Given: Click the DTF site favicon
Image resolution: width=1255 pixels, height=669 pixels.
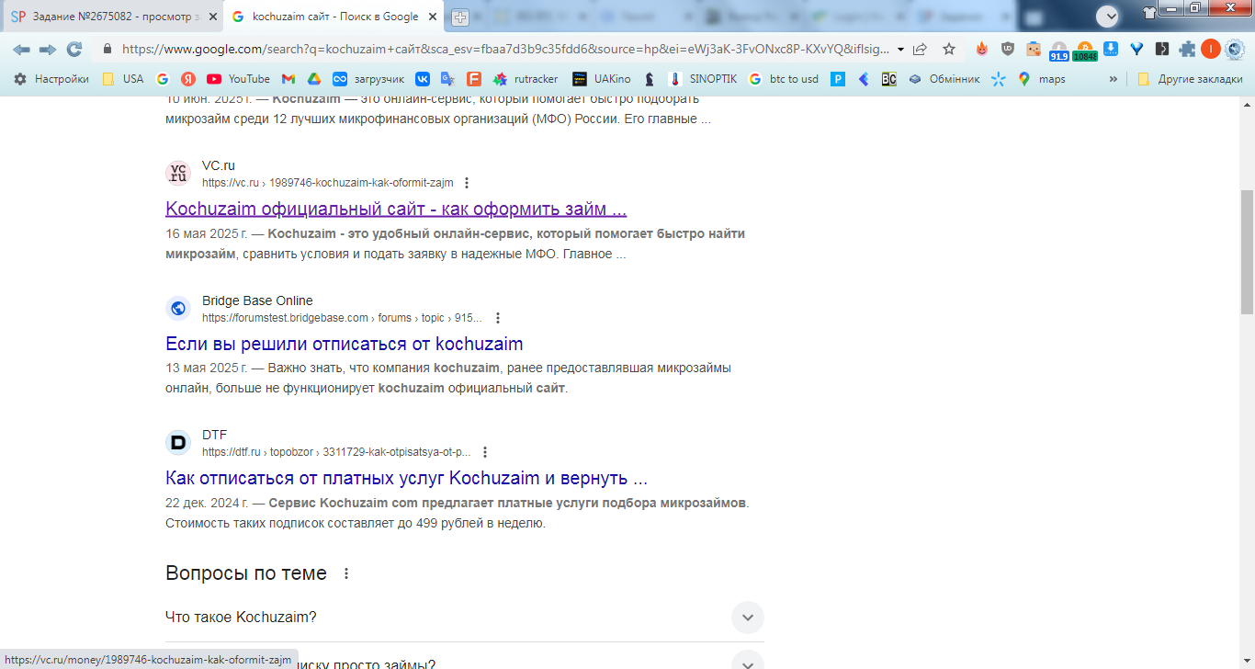Looking at the screenshot, I should coord(178,443).
